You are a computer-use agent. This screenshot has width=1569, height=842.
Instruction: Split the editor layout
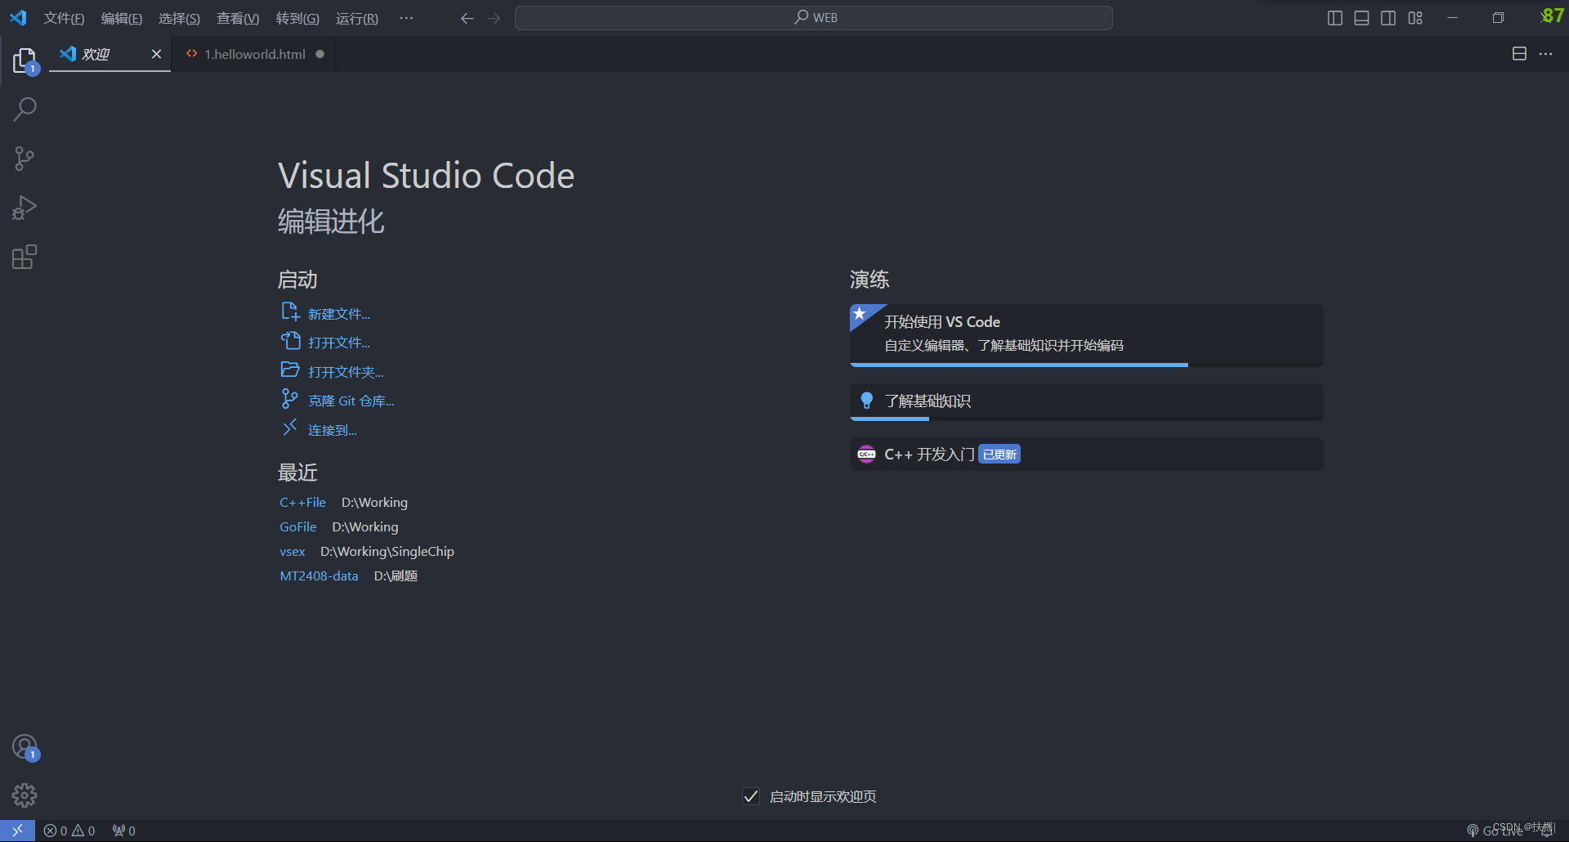[1519, 54]
